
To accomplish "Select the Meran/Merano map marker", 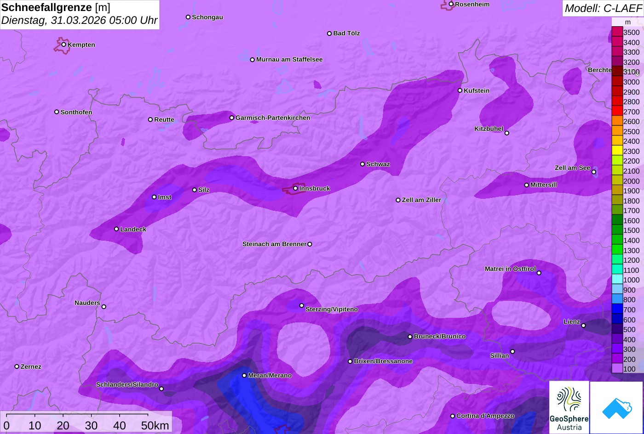I will point(244,376).
